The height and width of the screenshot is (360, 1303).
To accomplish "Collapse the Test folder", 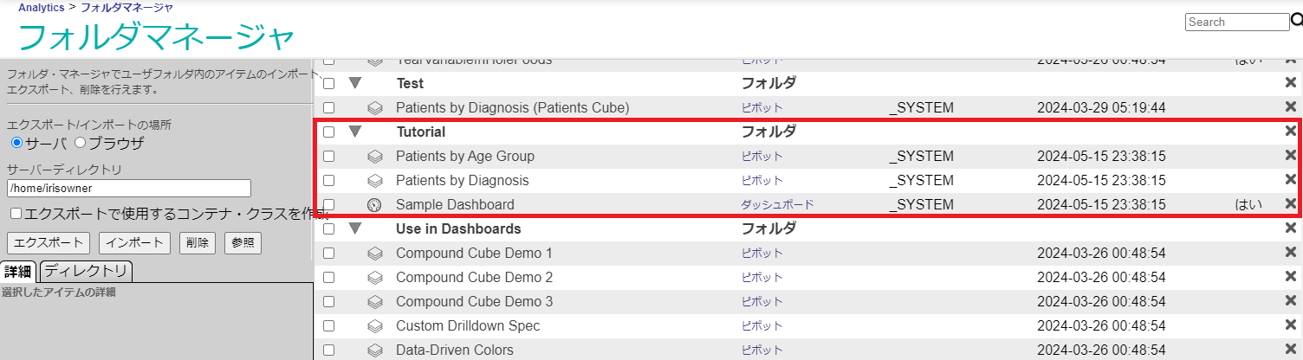I will click(355, 84).
